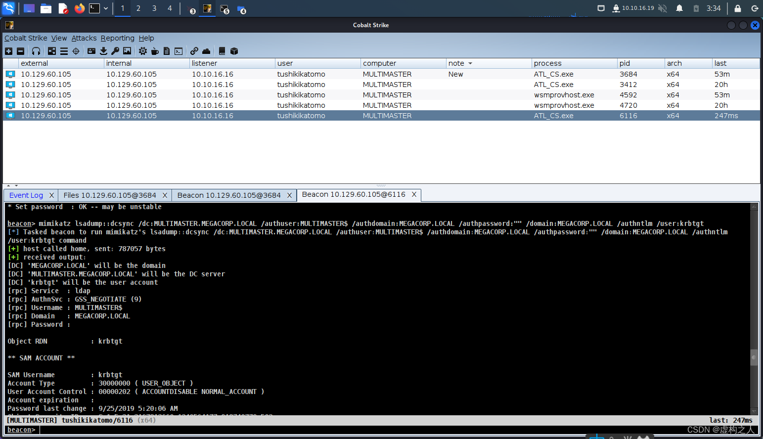Open Listeners via headphones icon
763x439 pixels.
(x=36, y=51)
